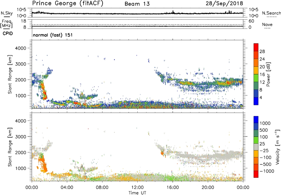Click the 1000 tick on power panel axis
The image size is (281, 195).
click(x=21, y=95)
